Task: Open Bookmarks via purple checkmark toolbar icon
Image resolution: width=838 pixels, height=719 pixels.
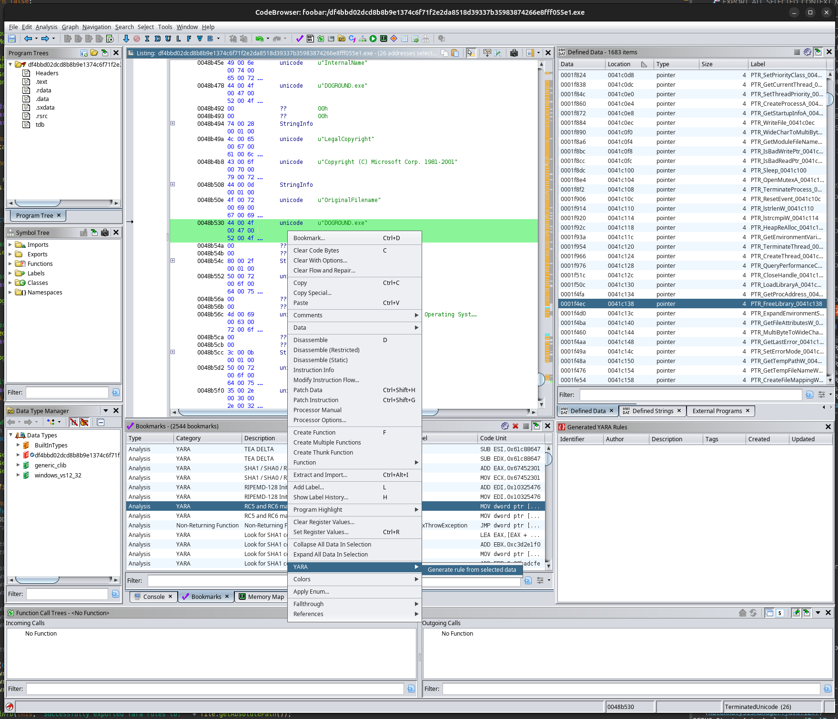Action: (x=300, y=39)
